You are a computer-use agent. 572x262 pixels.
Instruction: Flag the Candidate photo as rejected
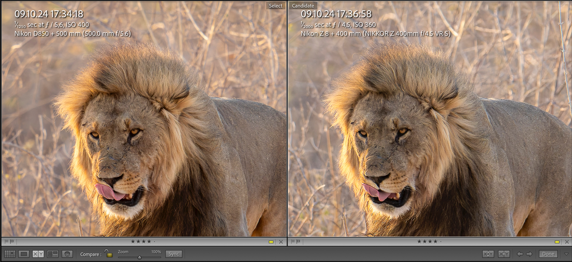pos(298,241)
